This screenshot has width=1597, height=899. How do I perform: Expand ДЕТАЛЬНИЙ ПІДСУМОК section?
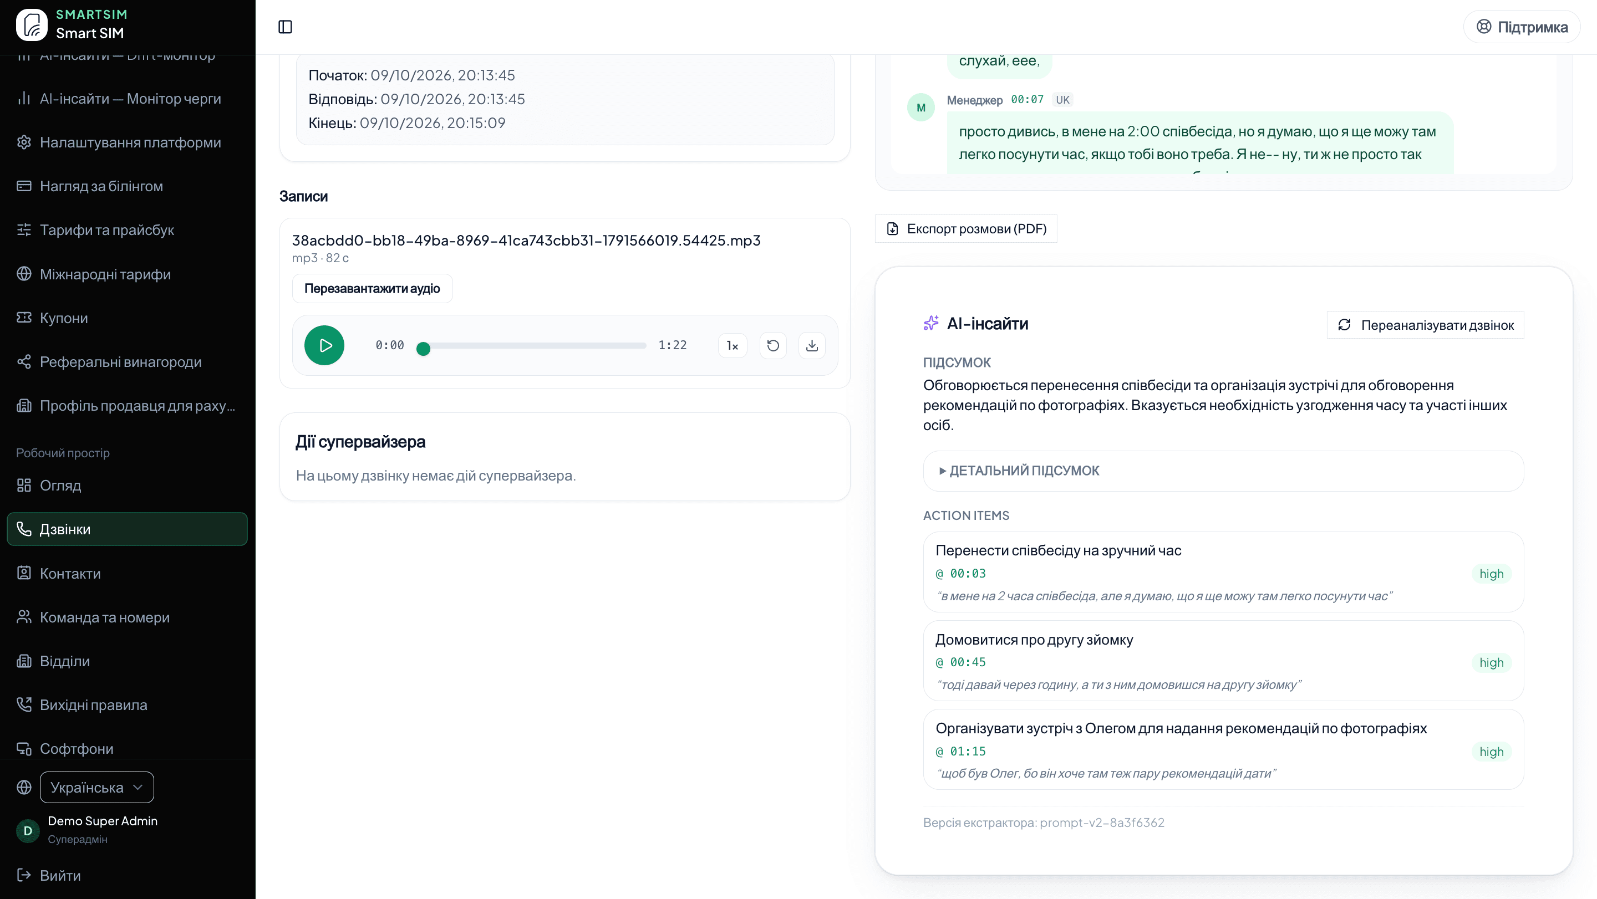(x=1223, y=470)
